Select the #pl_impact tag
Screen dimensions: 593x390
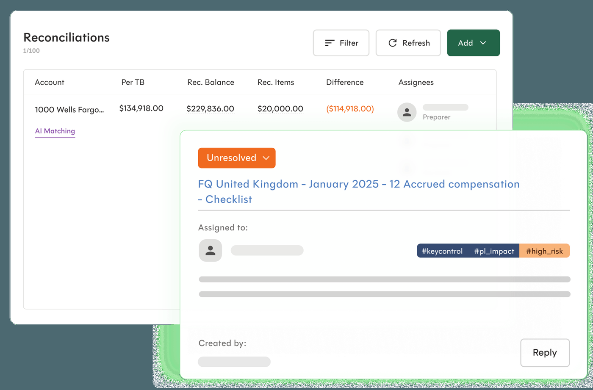pyautogui.click(x=494, y=251)
